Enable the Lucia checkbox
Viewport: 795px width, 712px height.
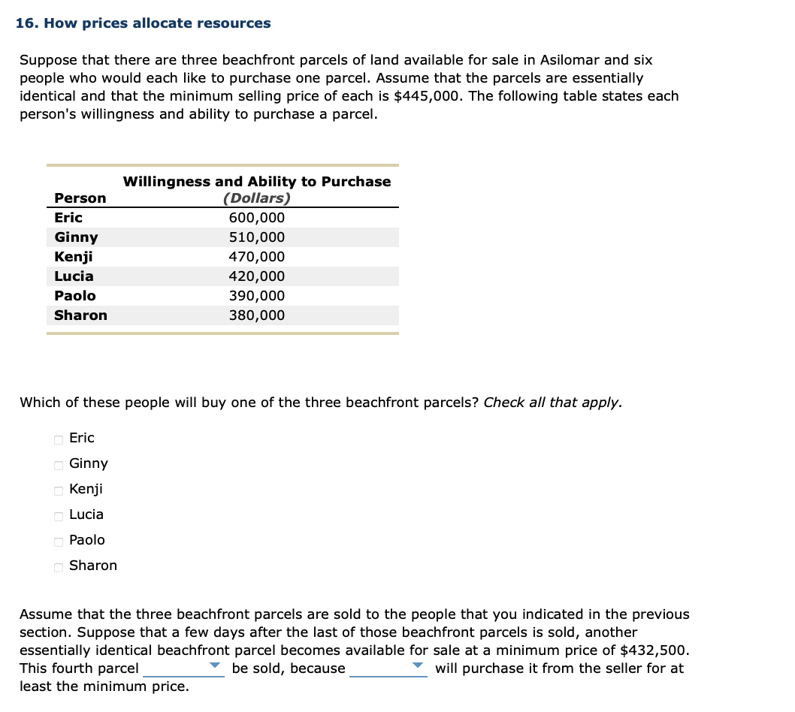[x=58, y=515]
